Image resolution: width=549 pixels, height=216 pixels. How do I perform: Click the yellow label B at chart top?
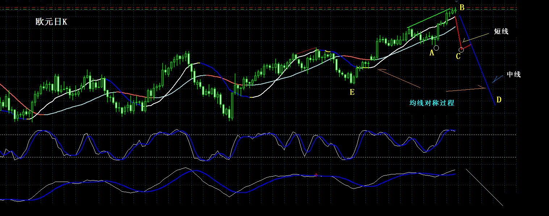click(462, 7)
